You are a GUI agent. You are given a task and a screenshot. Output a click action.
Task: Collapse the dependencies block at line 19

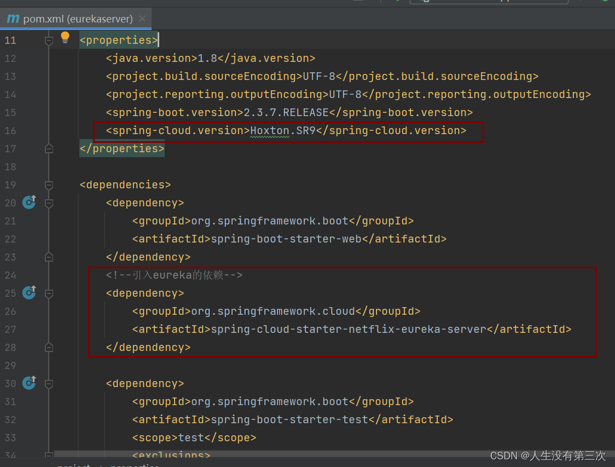(49, 185)
